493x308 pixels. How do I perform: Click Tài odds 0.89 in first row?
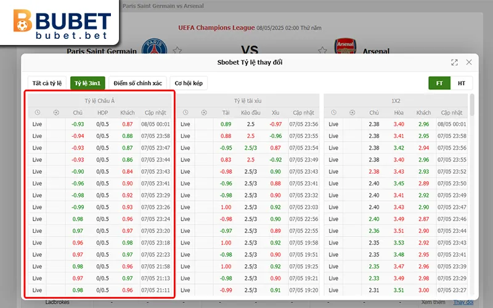(x=226, y=124)
